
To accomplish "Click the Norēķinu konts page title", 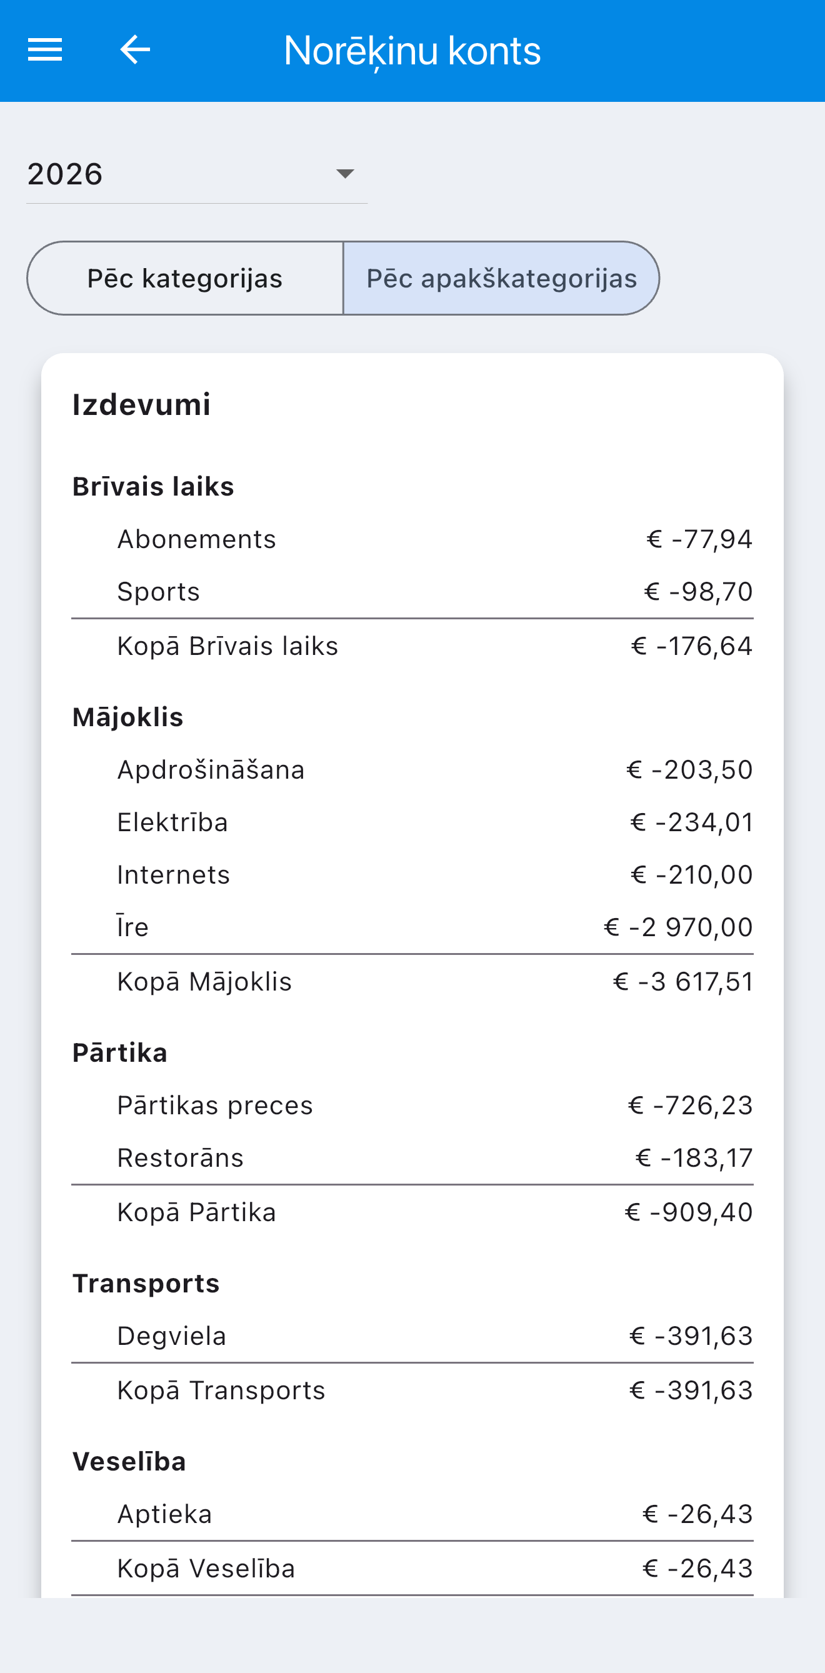I will [412, 51].
